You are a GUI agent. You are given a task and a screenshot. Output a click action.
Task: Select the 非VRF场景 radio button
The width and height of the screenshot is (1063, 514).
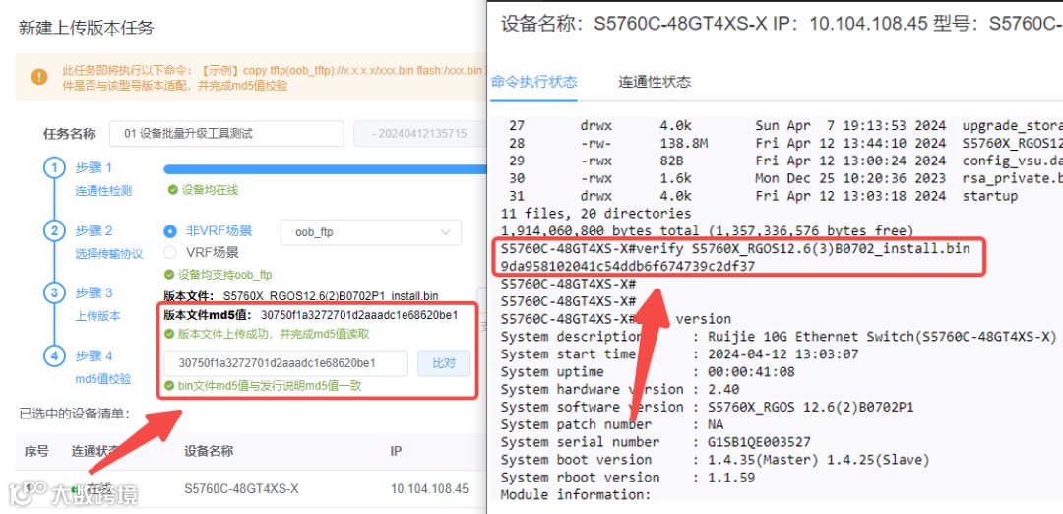(x=170, y=230)
